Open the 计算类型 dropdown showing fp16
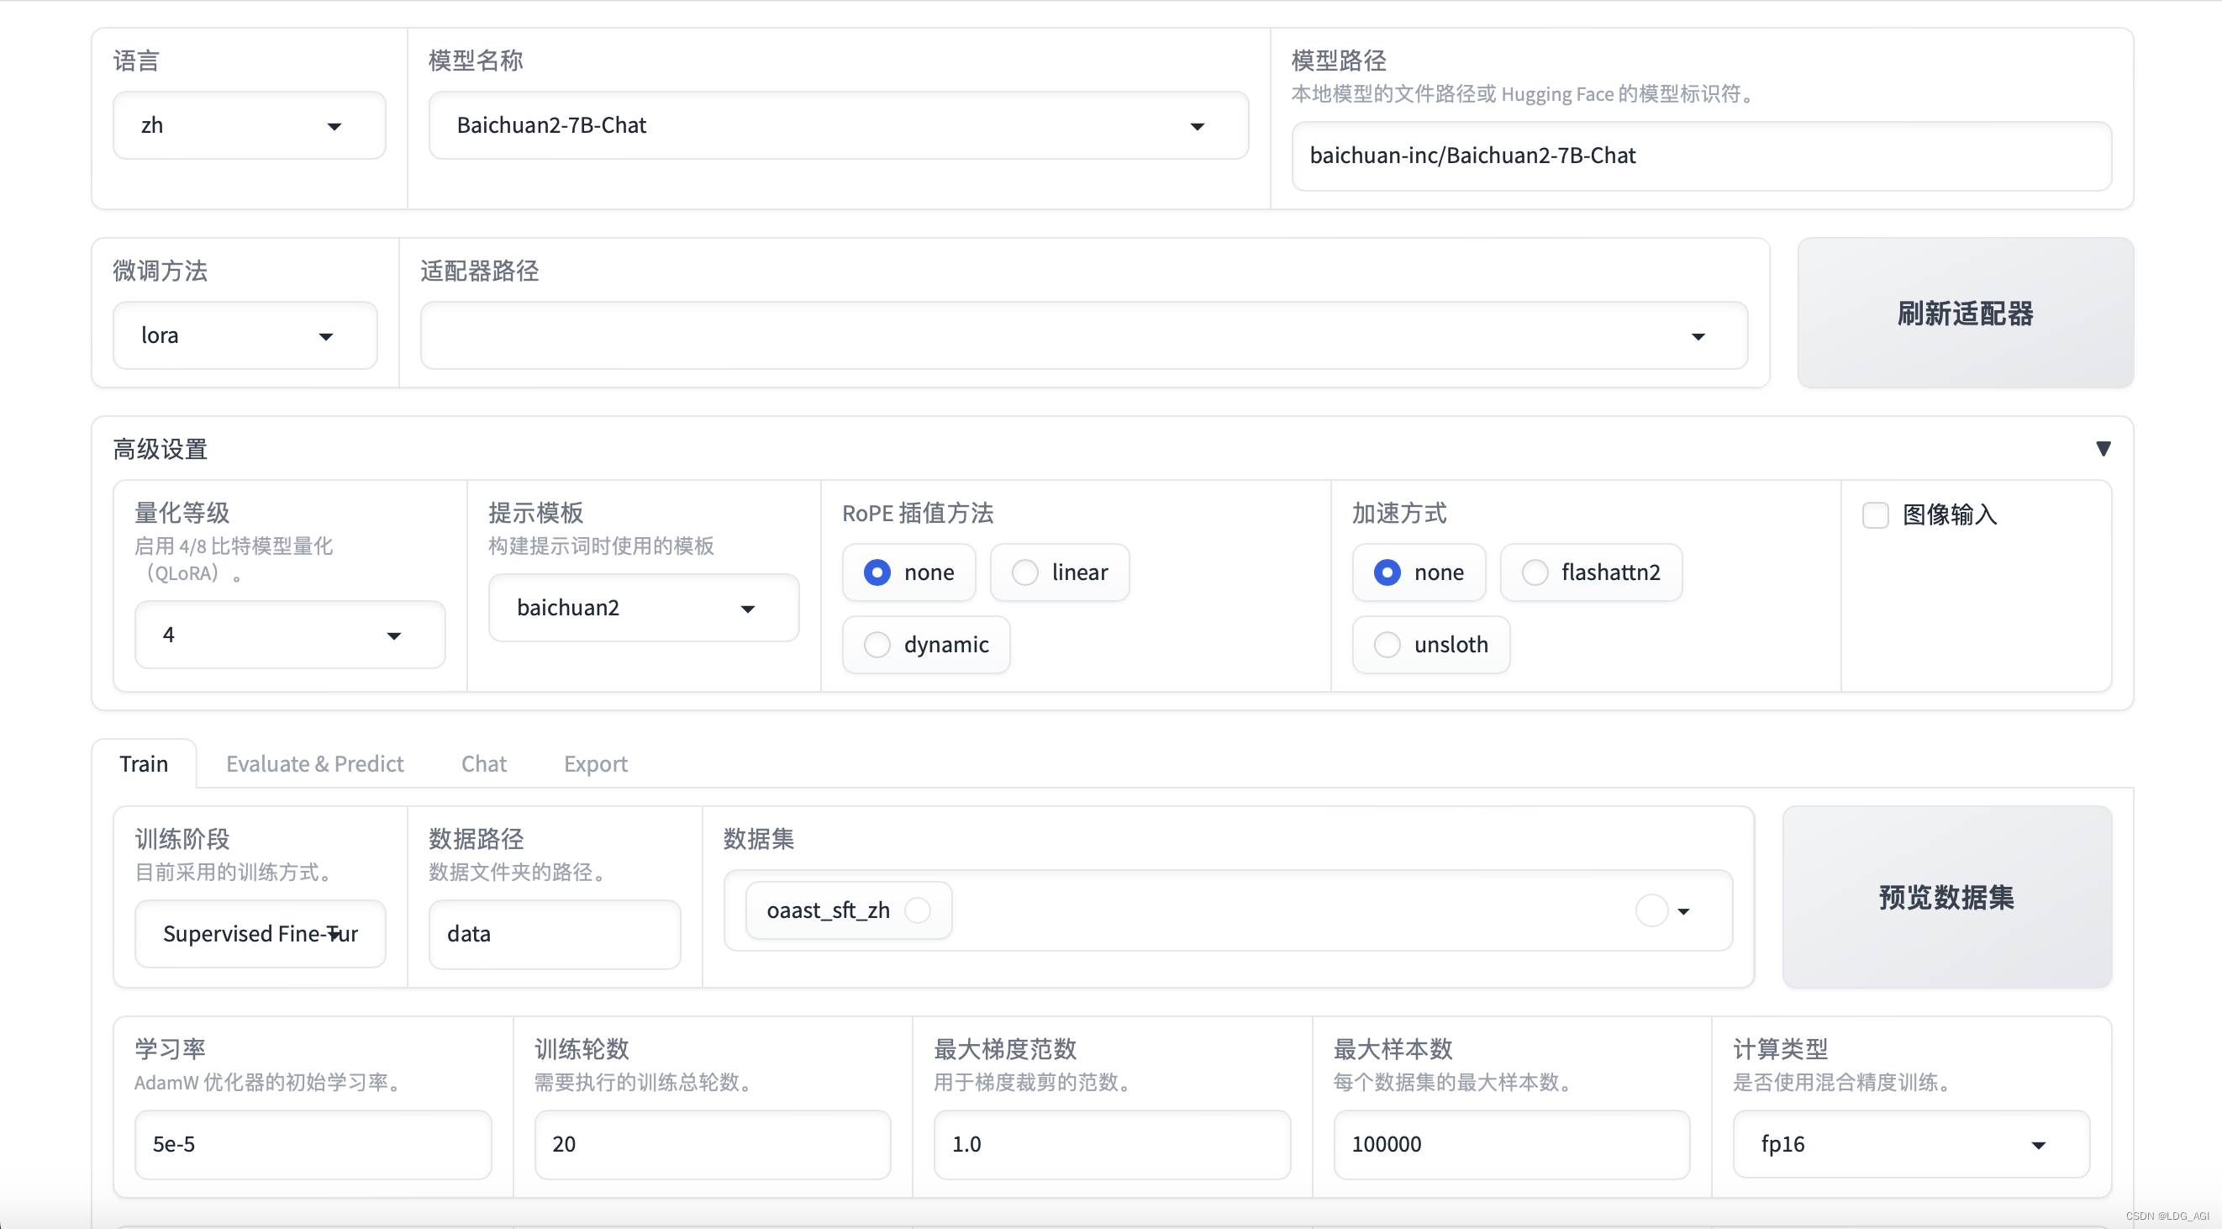The image size is (2222, 1229). click(1911, 1144)
